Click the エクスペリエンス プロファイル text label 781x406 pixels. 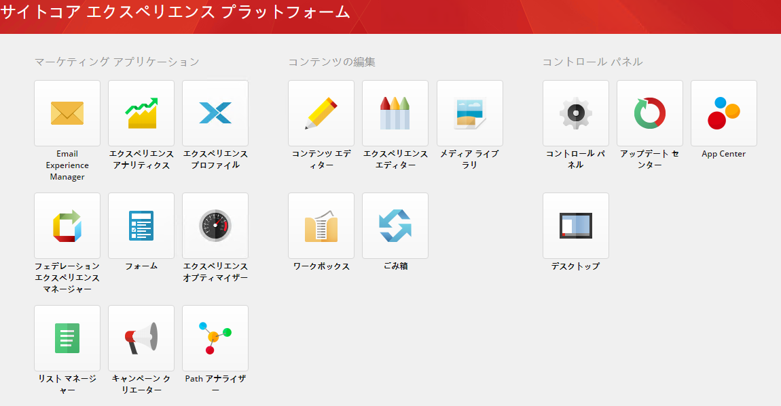click(215, 159)
